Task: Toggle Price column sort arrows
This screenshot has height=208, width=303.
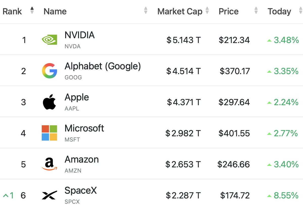Action: pos(256,10)
